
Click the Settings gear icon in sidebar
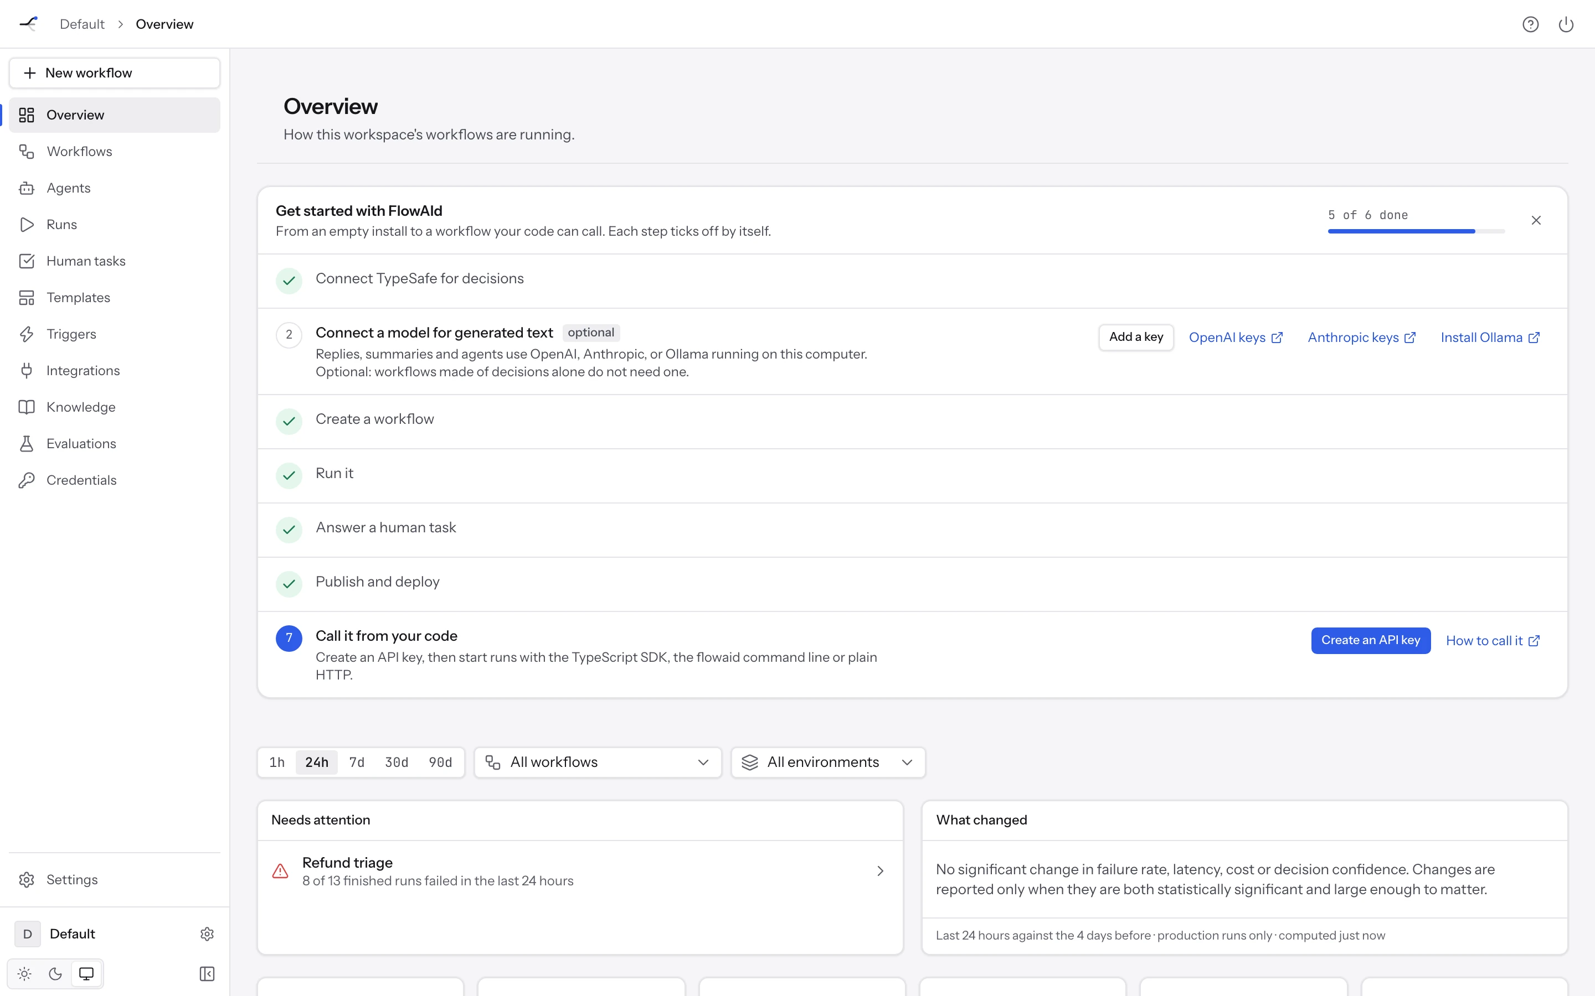click(27, 879)
